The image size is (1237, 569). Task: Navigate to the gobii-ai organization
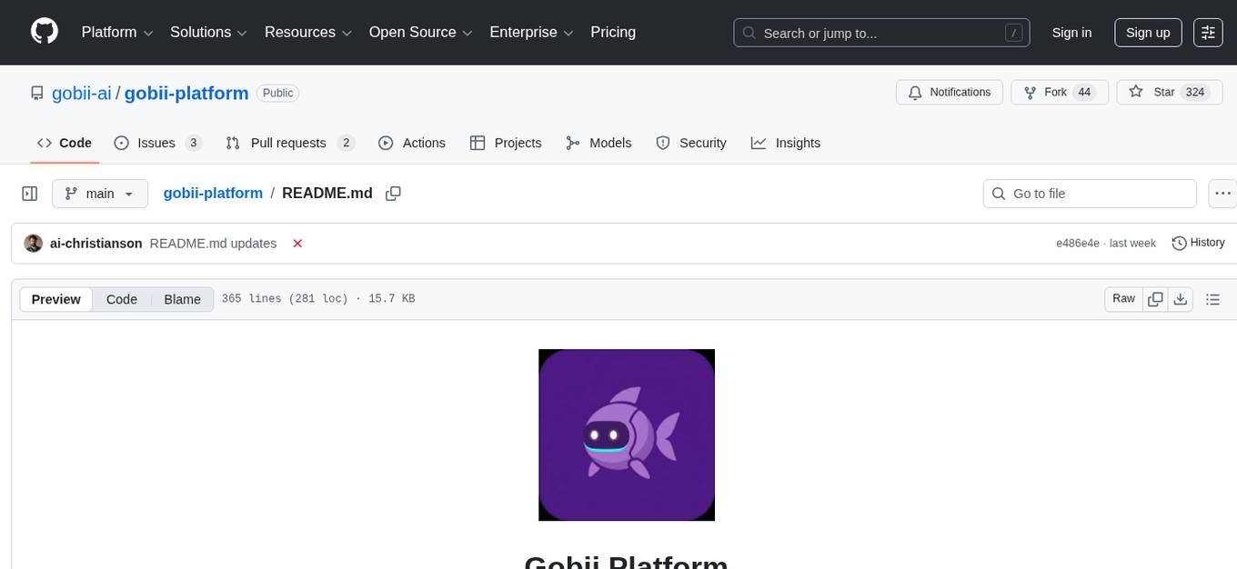(x=81, y=93)
